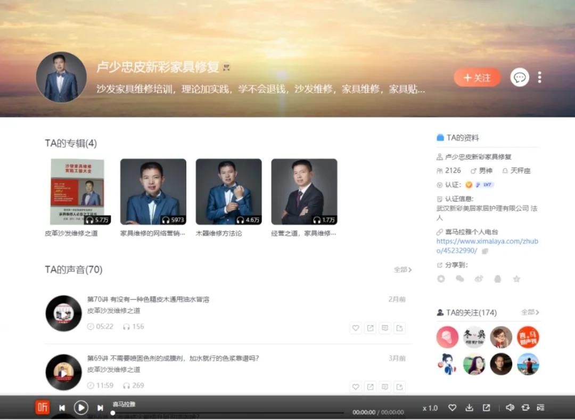Open the ximalaya.com/zhubo profile link
Viewport: 575px width, 420px height.
[487, 246]
